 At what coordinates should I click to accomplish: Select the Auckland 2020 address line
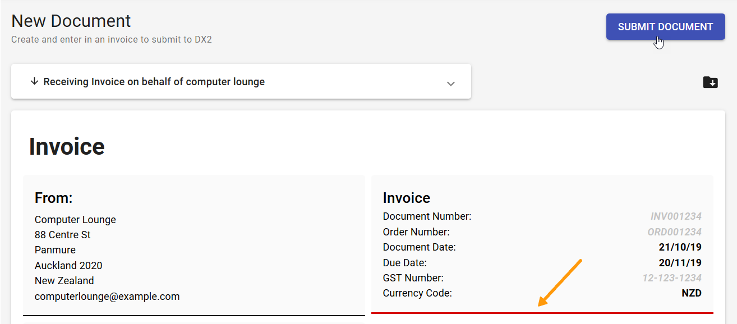click(68, 265)
